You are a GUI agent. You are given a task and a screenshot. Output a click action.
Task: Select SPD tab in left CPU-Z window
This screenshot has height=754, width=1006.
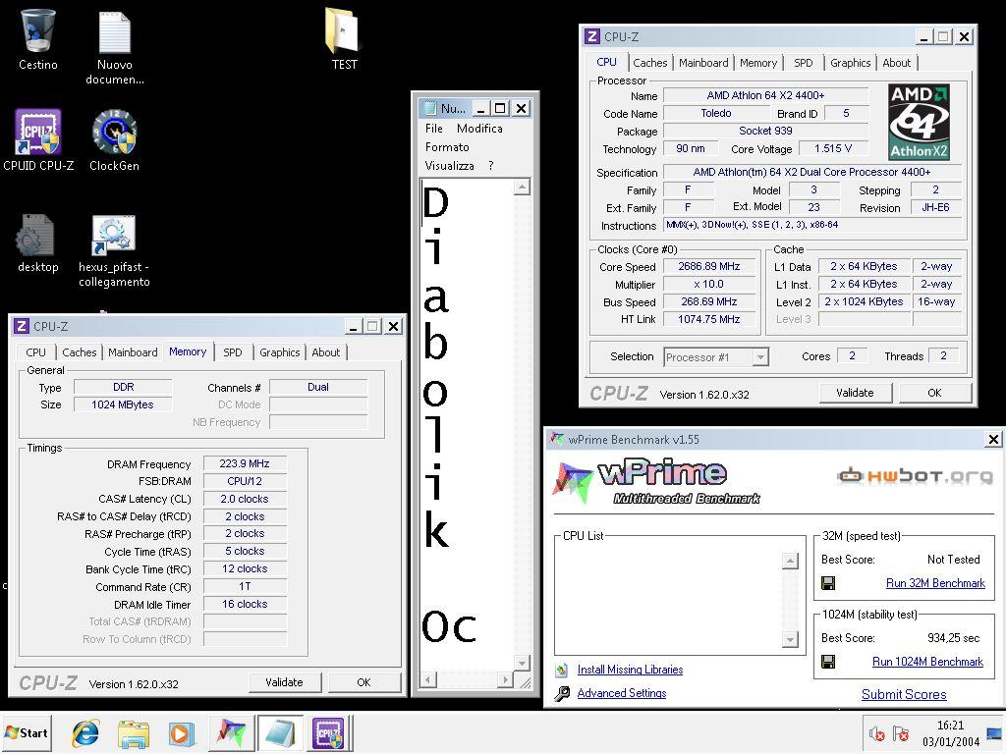[x=232, y=352]
